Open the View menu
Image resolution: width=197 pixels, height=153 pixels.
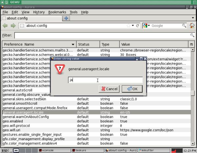point(25,12)
